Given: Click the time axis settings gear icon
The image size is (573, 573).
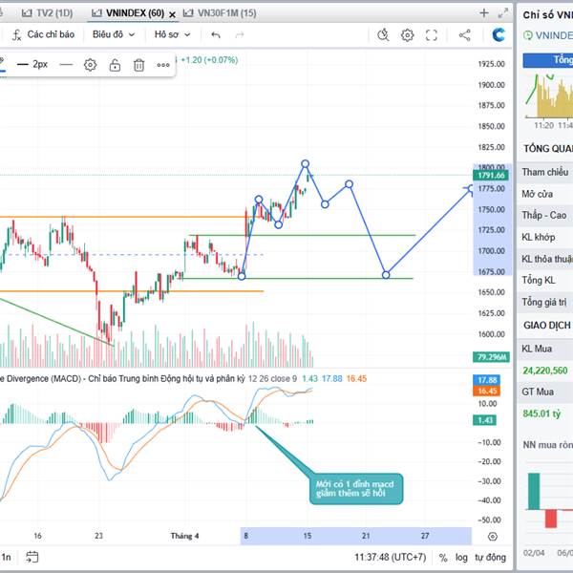Looking at the screenshot, I should pyautogui.click(x=493, y=536).
